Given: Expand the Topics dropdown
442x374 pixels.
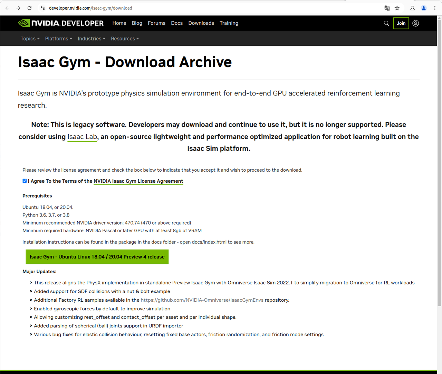Looking at the screenshot, I should pyautogui.click(x=30, y=39).
